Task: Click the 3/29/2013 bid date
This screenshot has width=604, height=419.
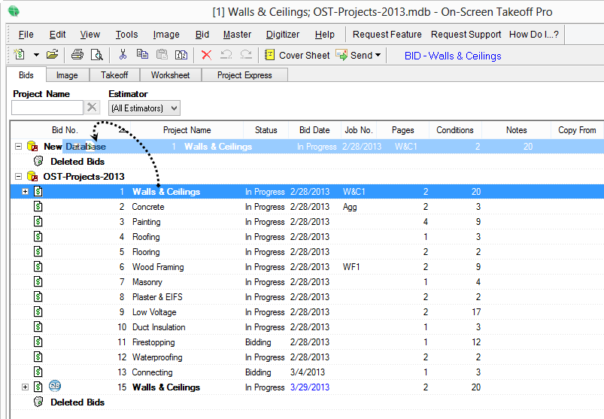Action: pos(310,387)
